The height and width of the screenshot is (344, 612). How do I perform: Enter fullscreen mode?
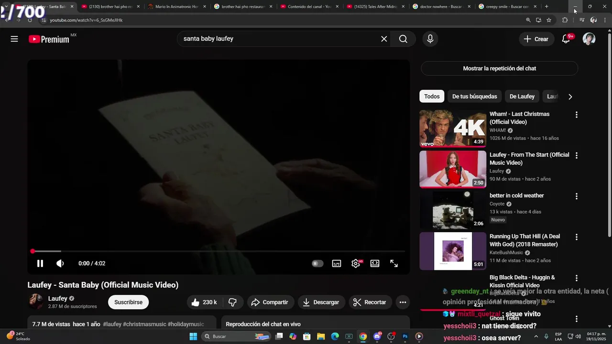394,263
